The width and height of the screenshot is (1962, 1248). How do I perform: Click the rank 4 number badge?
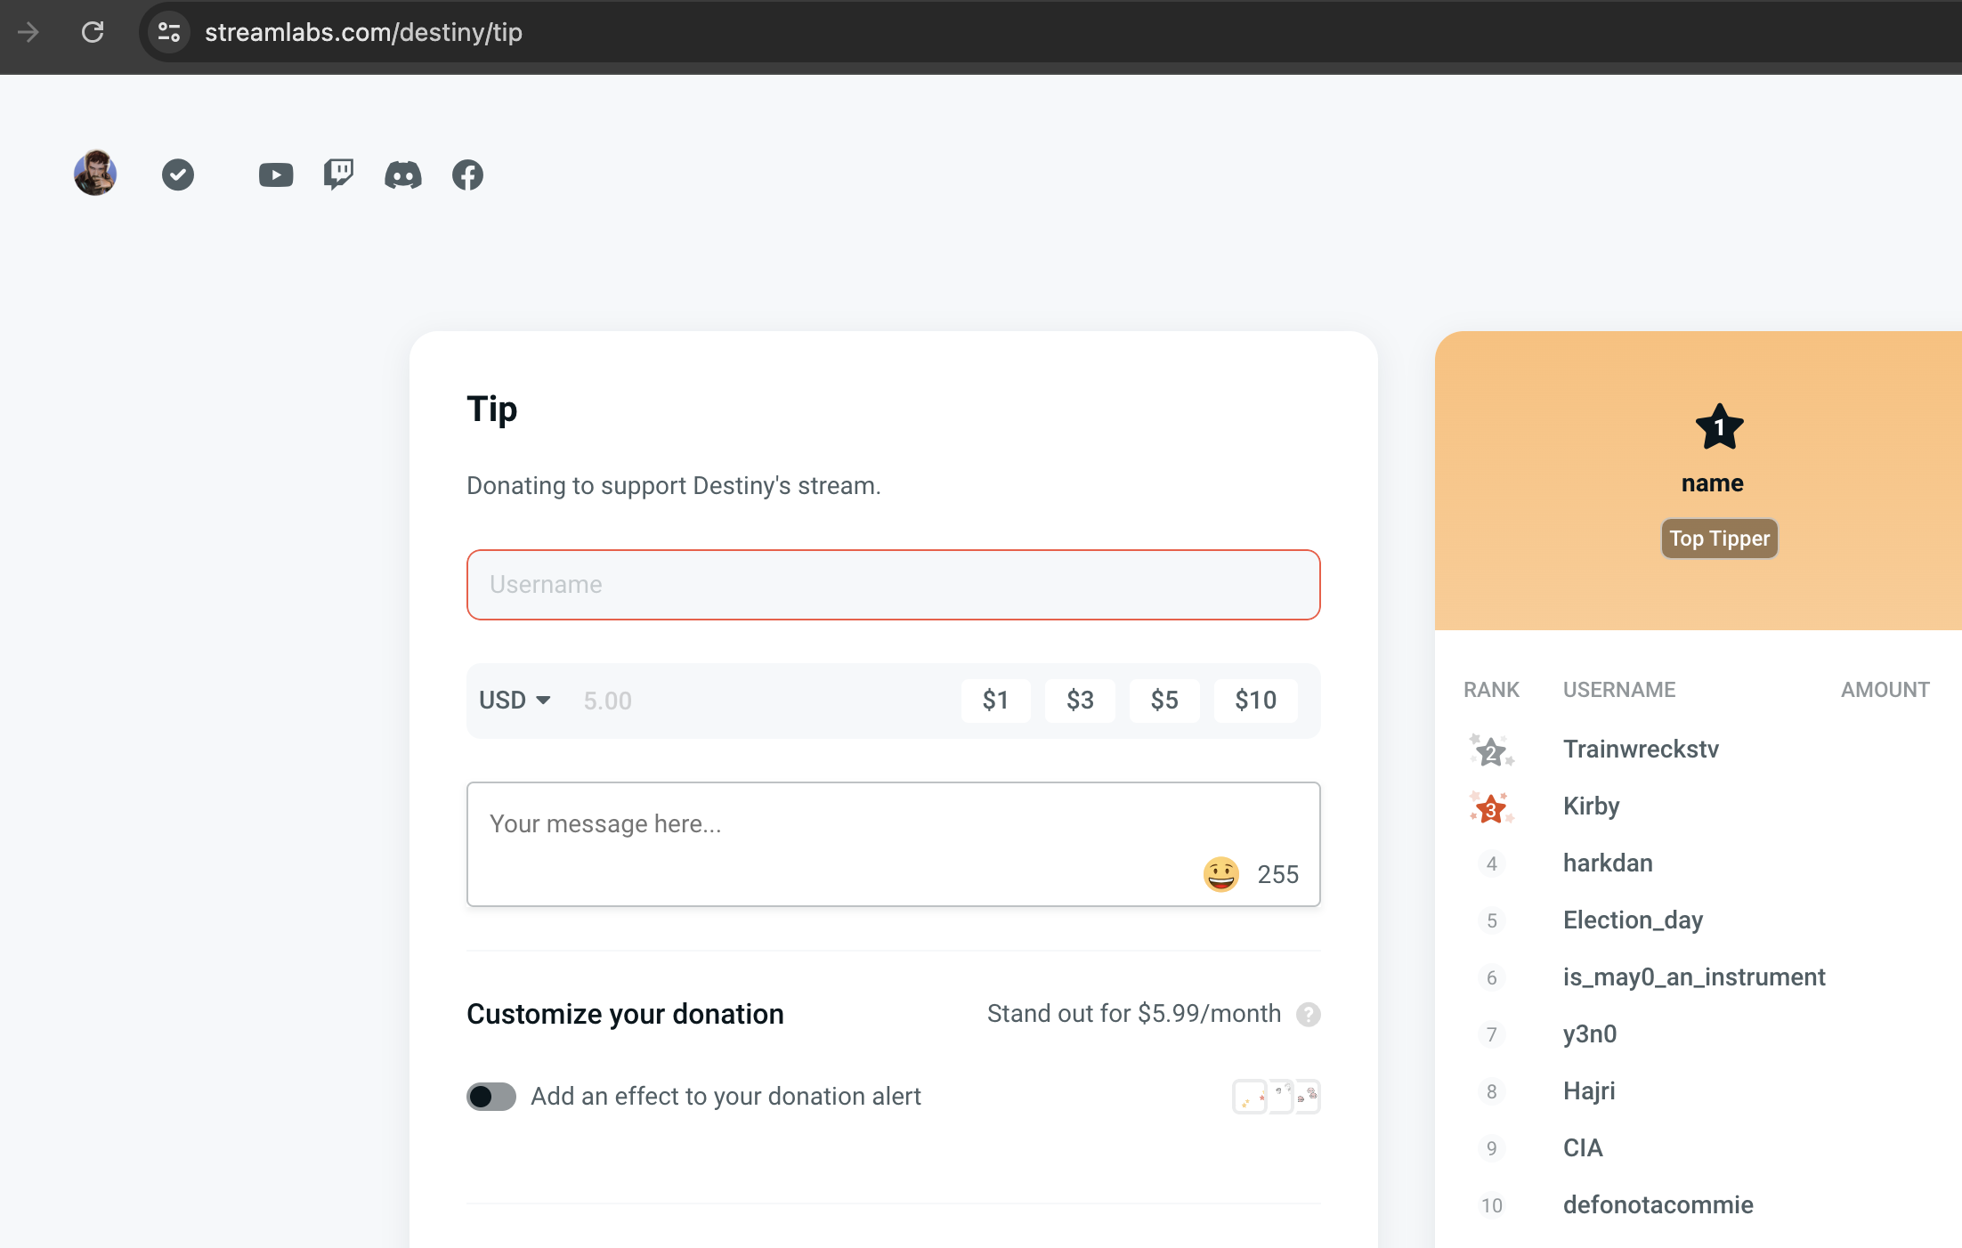coord(1492,863)
